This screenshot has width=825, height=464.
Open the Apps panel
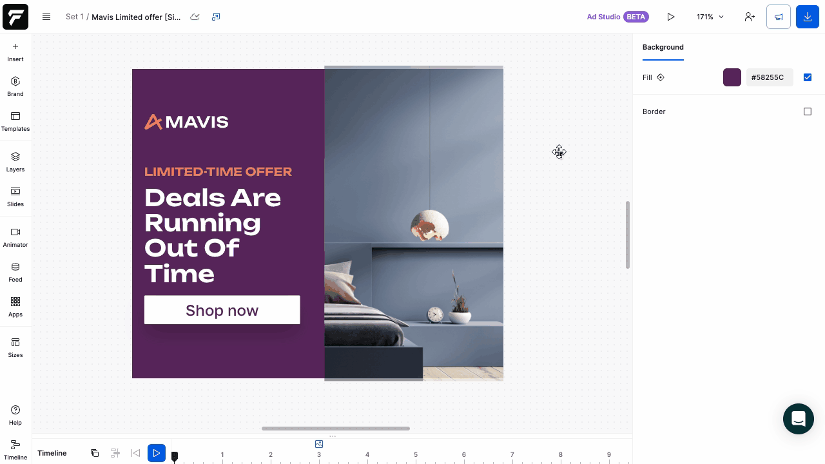click(15, 307)
